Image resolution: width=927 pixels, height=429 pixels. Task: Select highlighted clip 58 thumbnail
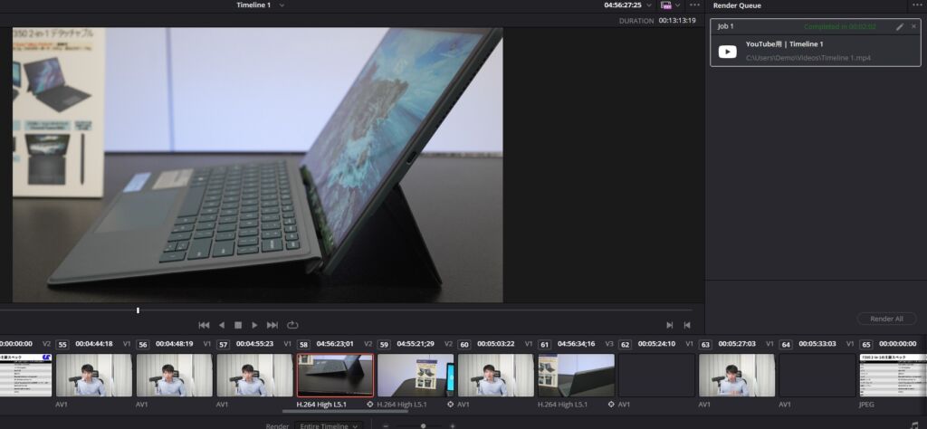click(335, 376)
